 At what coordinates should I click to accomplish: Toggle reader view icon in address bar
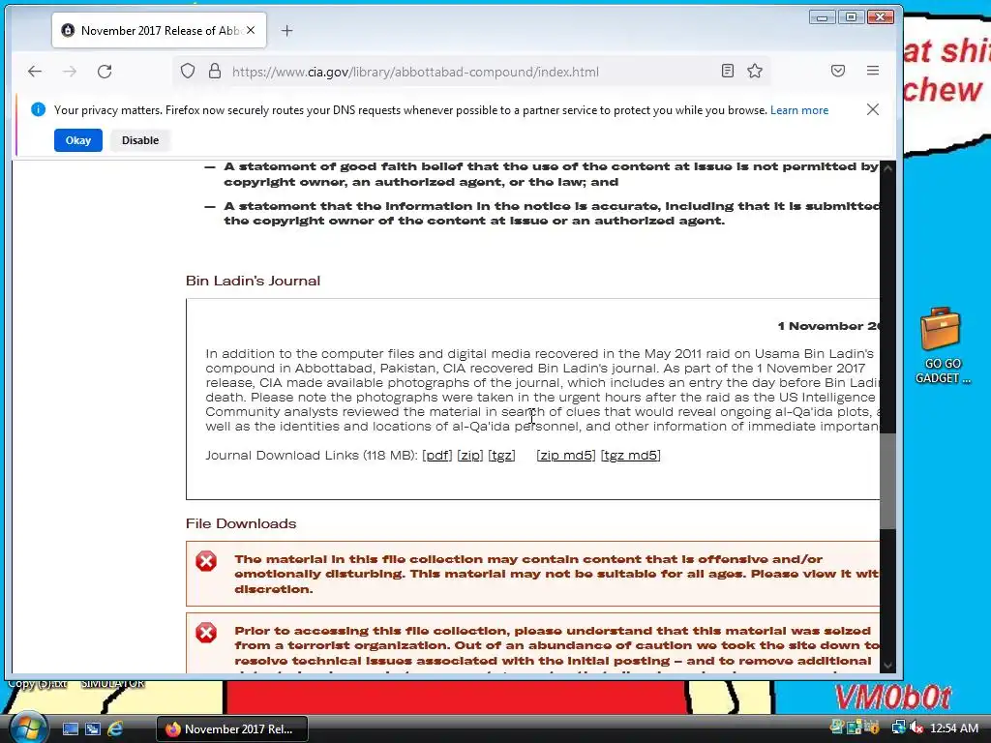[x=728, y=71]
